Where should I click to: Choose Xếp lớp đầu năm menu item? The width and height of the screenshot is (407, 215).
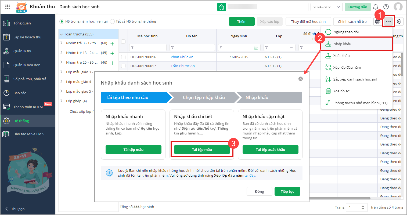tap(357, 67)
